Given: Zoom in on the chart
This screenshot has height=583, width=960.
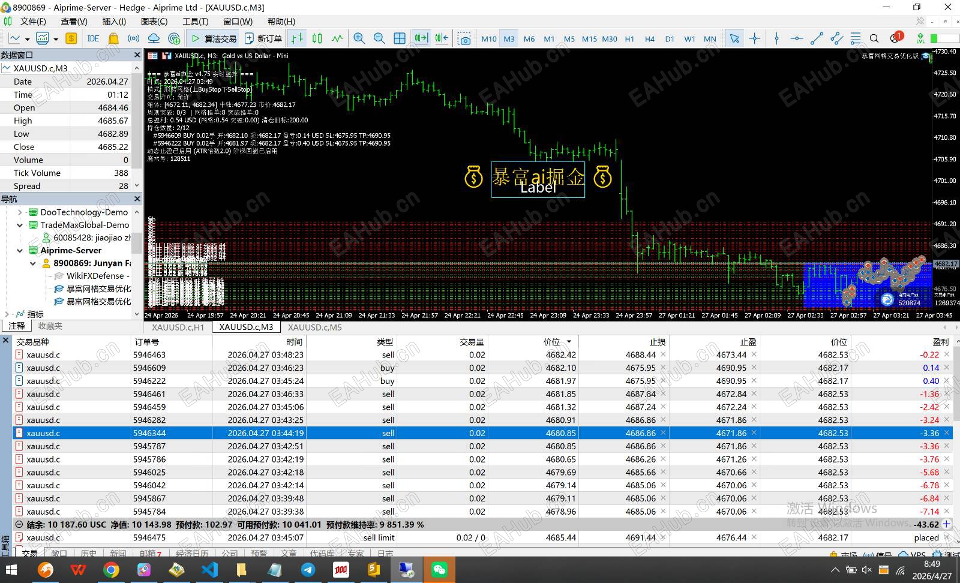Looking at the screenshot, I should 359,38.
